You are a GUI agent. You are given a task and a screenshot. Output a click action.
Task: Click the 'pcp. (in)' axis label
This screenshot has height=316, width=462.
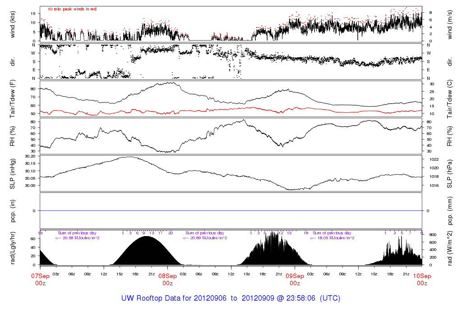pyautogui.click(x=13, y=211)
